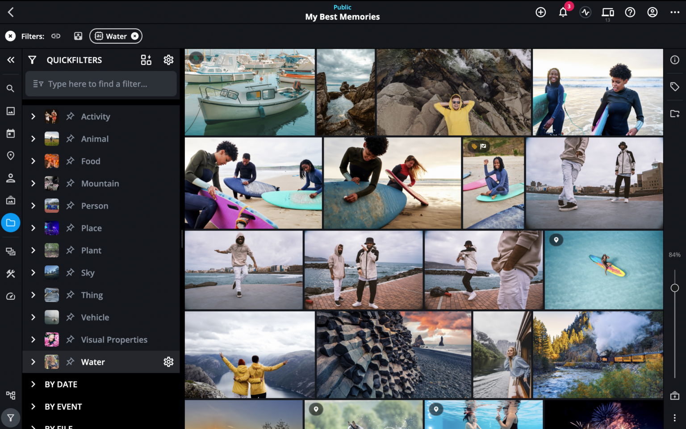The image size is (686, 429).
Task: Expand the Animal quickfilter group
Action: tap(33, 139)
